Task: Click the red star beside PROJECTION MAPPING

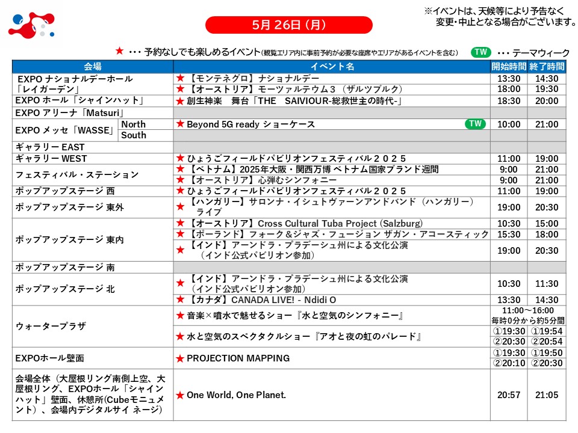Action: coord(179,358)
